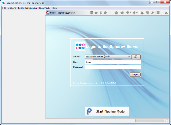
Task: Open the Options menu
Action: 12,8
